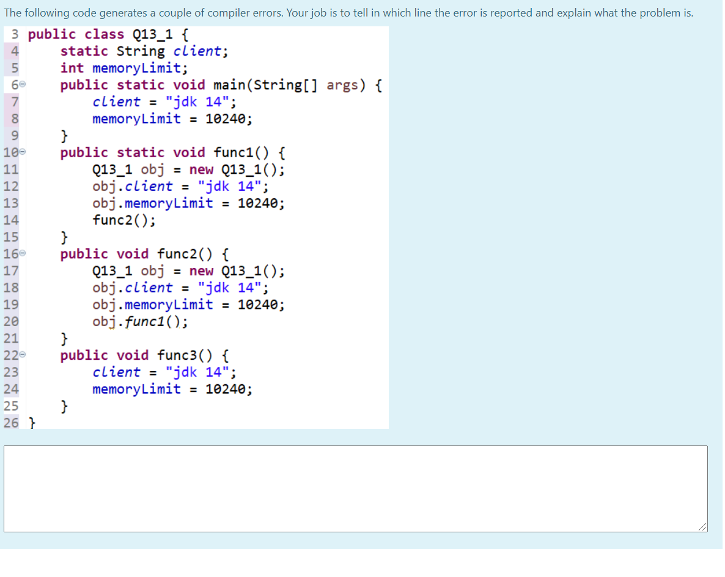Screen dimensions: 725x577
Task: Click 'public static void func1() {' line
Action: [172, 153]
